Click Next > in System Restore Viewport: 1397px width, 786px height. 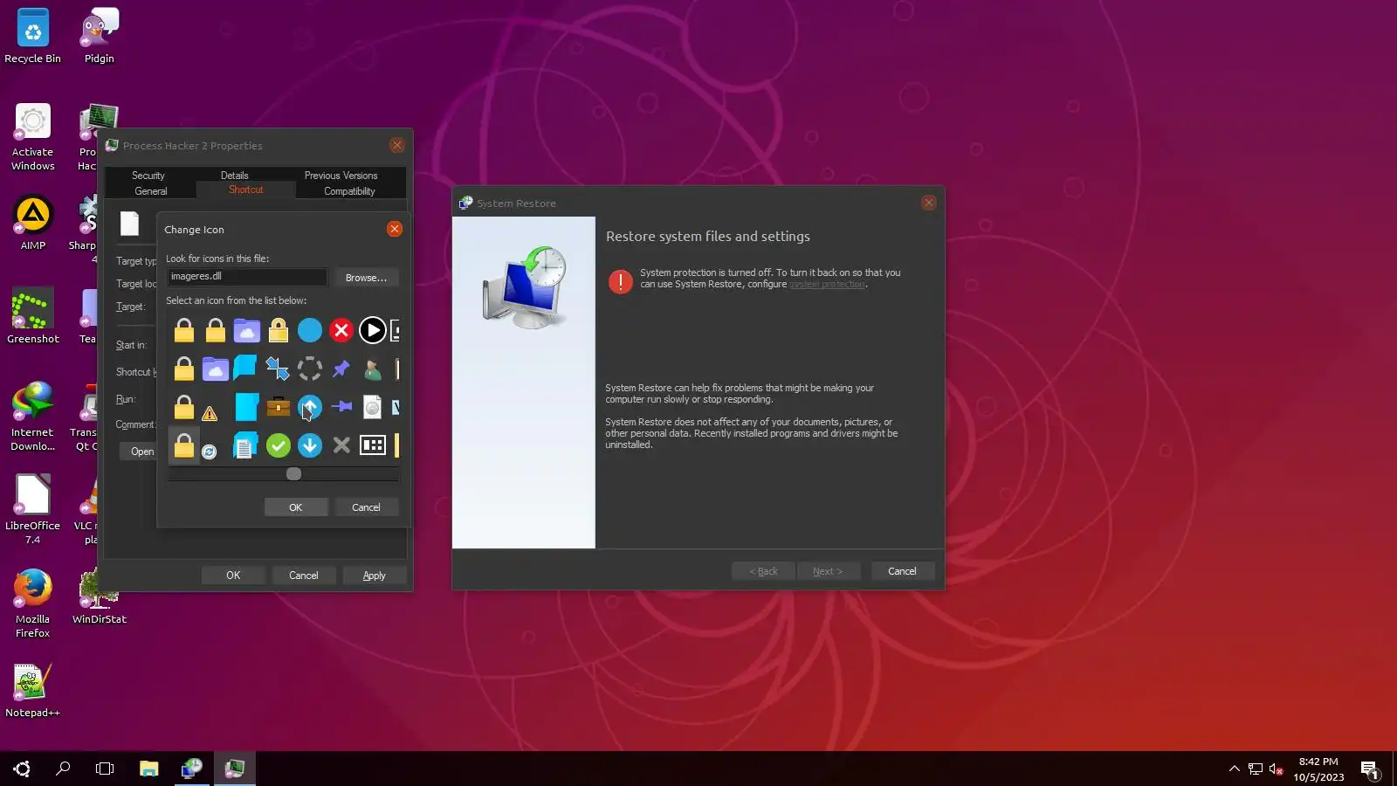[828, 571]
